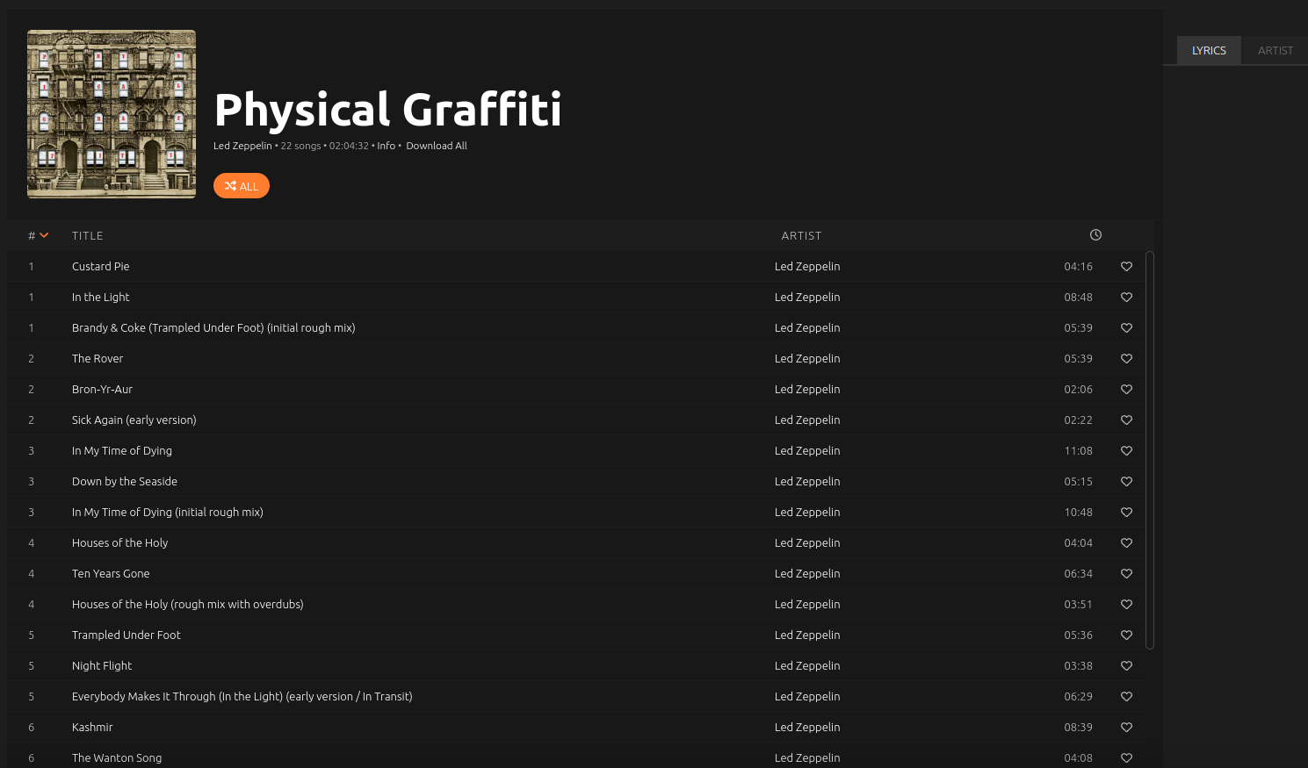The height and width of the screenshot is (768, 1308).
Task: Open the album Info link
Action: [x=387, y=146]
